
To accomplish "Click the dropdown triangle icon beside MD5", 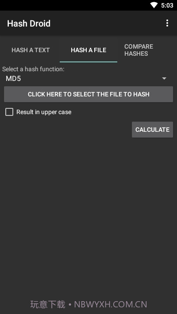I will pyautogui.click(x=164, y=79).
